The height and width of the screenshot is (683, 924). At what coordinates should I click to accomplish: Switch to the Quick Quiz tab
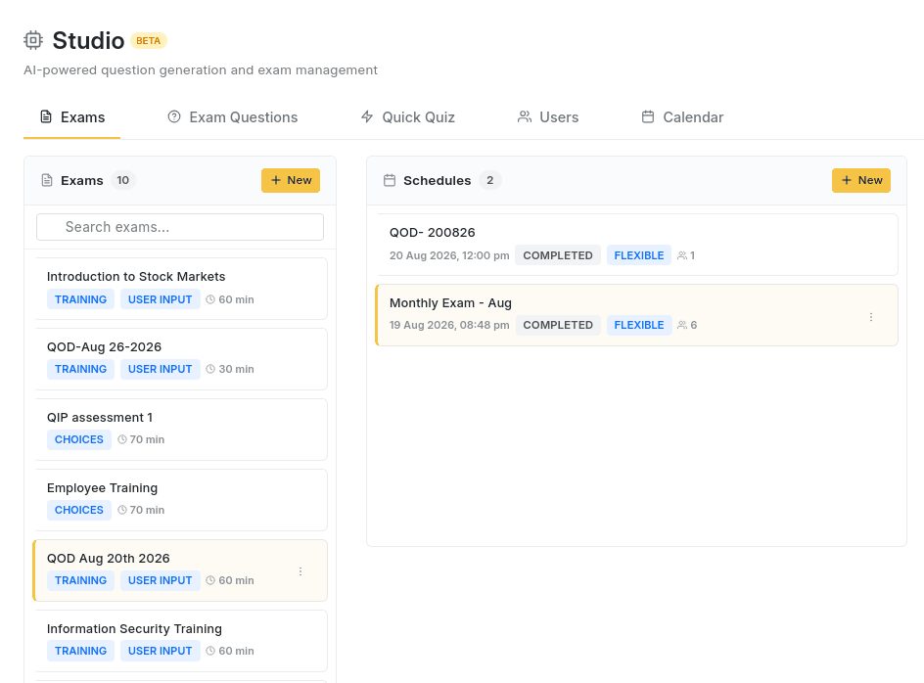(x=408, y=117)
